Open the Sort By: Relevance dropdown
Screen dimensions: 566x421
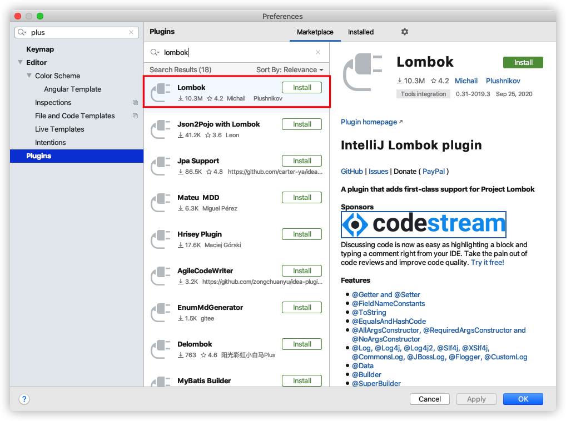click(x=290, y=69)
